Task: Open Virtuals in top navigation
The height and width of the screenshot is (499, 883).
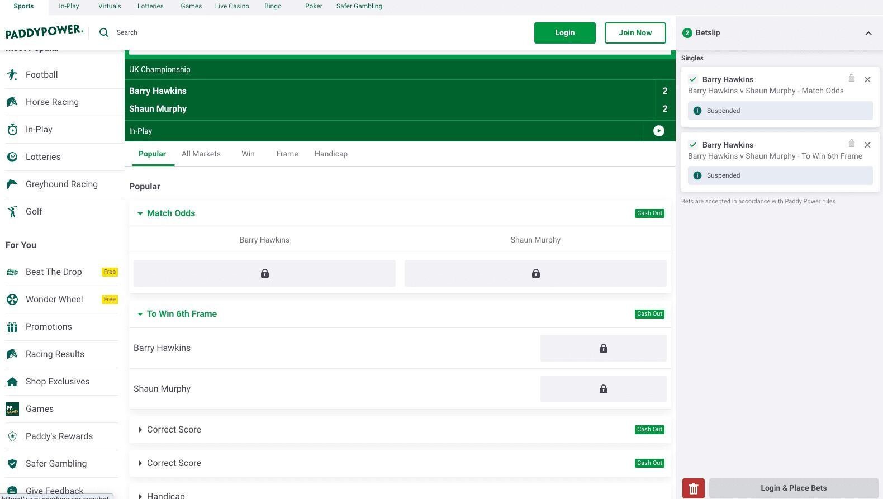Action: pos(110,6)
